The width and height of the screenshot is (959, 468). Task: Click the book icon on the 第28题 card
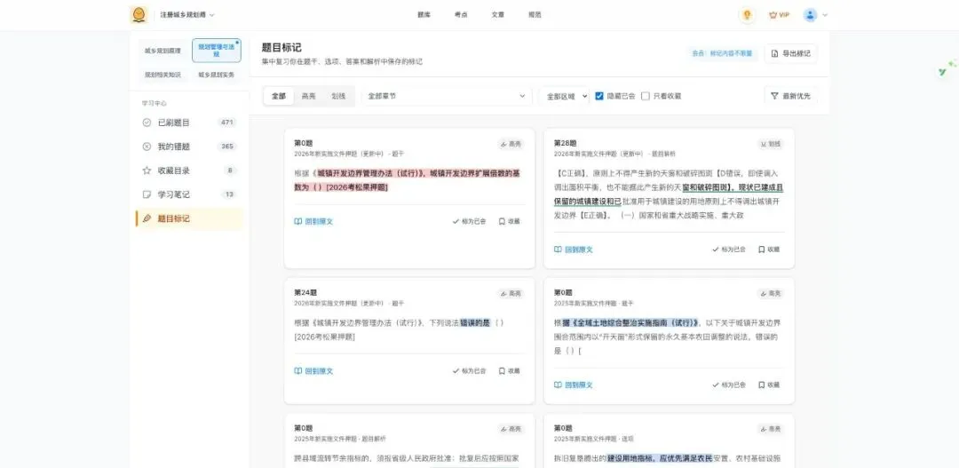click(x=558, y=250)
